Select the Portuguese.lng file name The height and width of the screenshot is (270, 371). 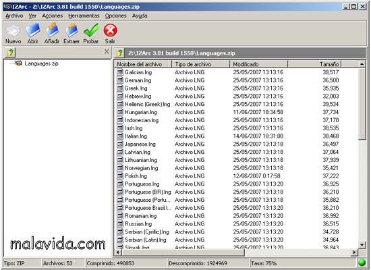142,184
